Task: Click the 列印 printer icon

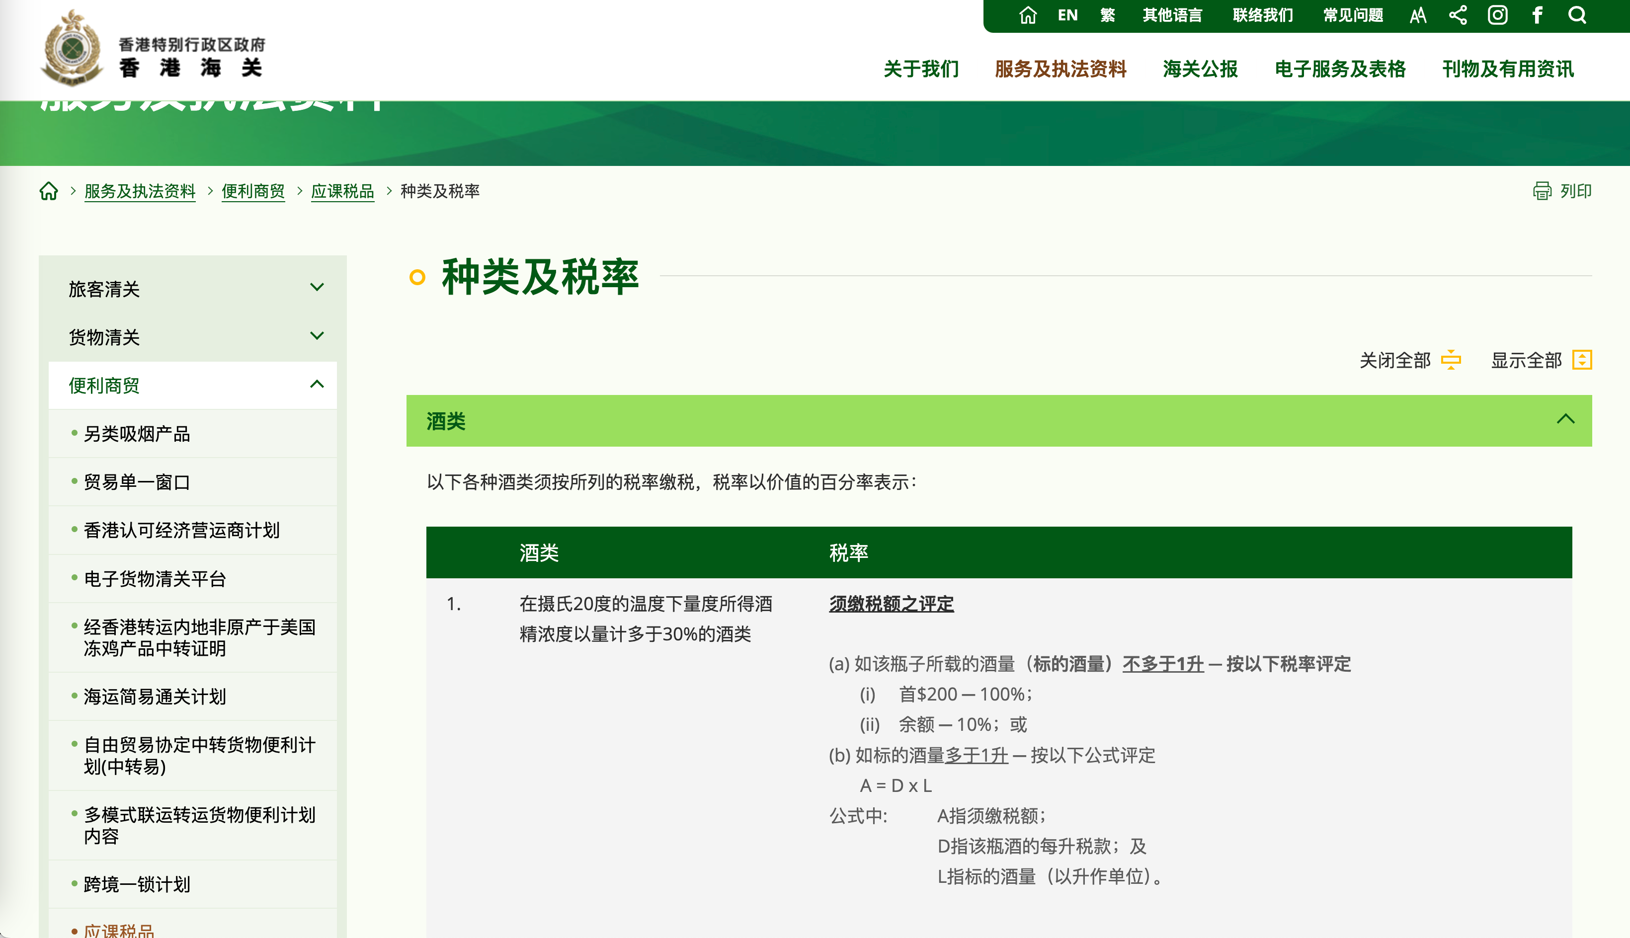Action: tap(1542, 191)
